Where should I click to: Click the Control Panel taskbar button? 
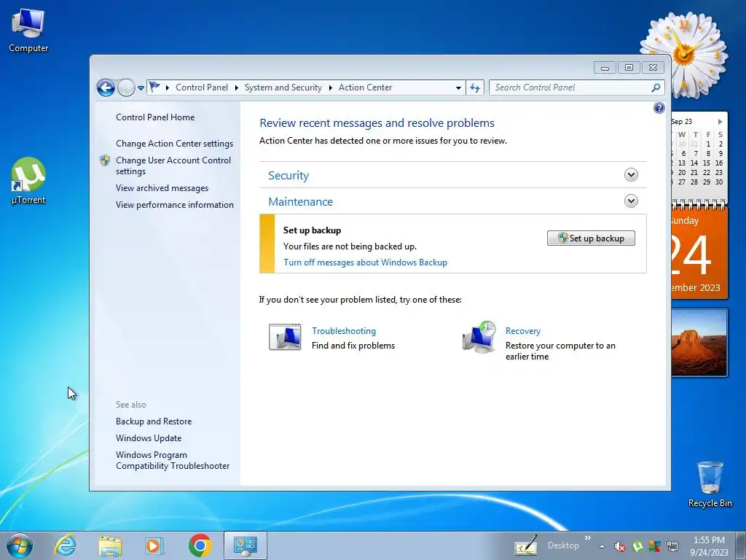pyautogui.click(x=246, y=545)
